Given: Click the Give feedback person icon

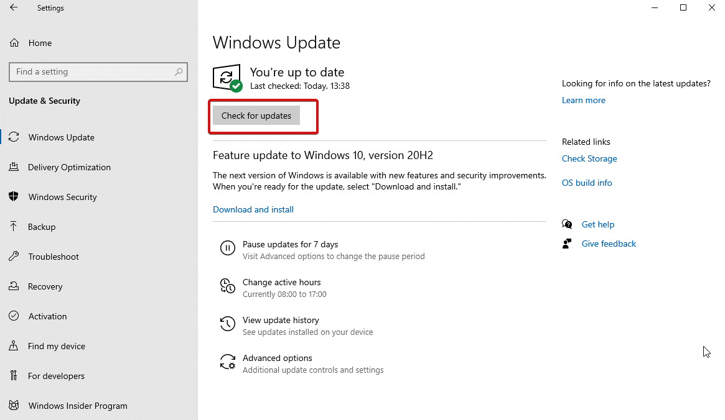Looking at the screenshot, I should pos(567,244).
